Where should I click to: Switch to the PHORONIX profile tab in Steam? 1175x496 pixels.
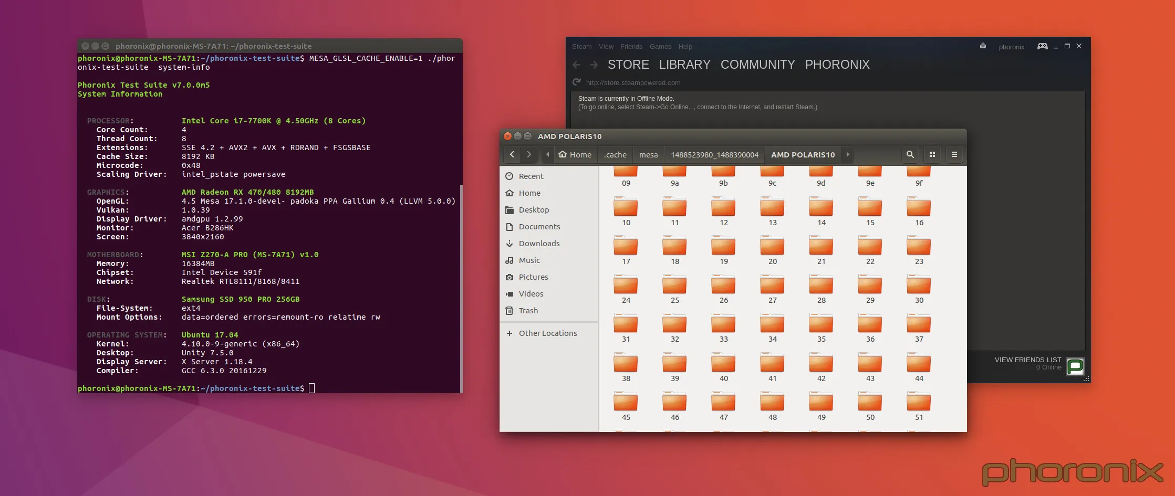(x=837, y=65)
